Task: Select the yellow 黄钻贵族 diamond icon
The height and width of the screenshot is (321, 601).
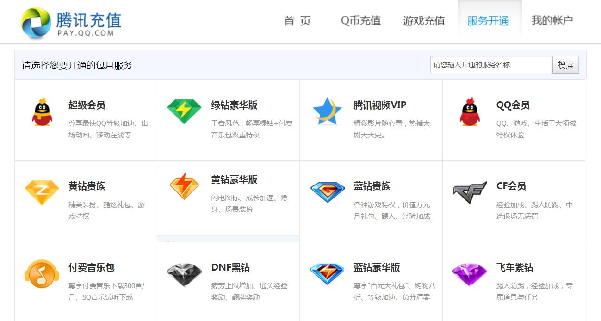Action: click(42, 192)
